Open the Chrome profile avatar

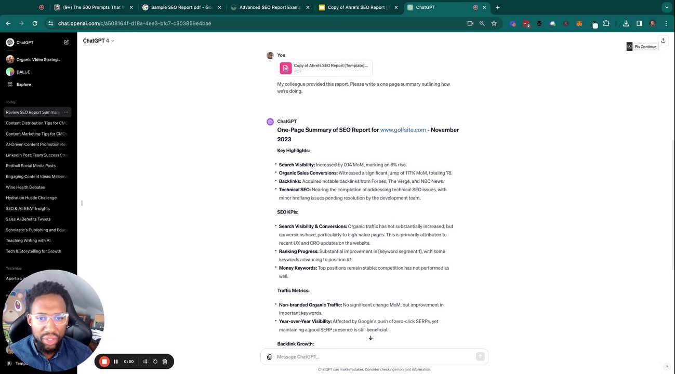653,23
